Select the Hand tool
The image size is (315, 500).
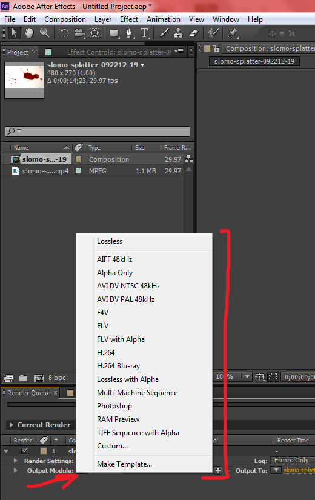tap(29, 33)
